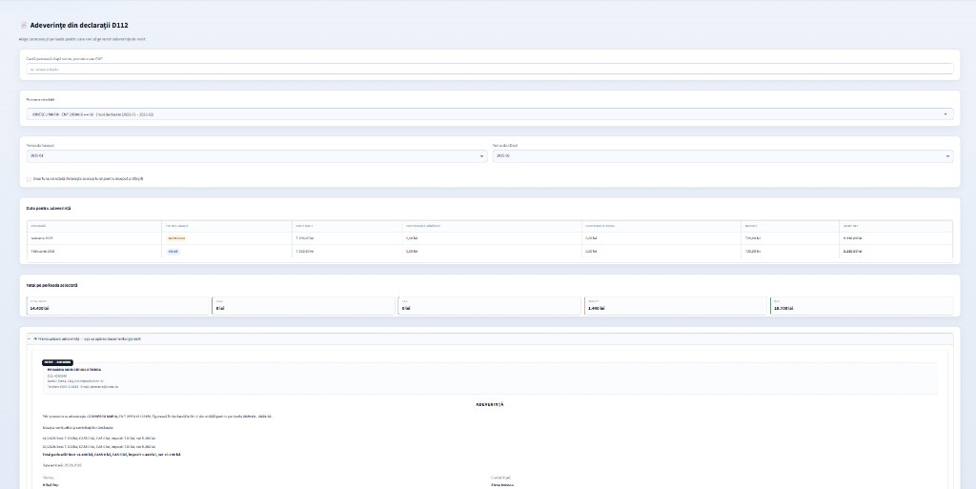Click the "Total pe perioada selectată" section heading

click(x=51, y=286)
